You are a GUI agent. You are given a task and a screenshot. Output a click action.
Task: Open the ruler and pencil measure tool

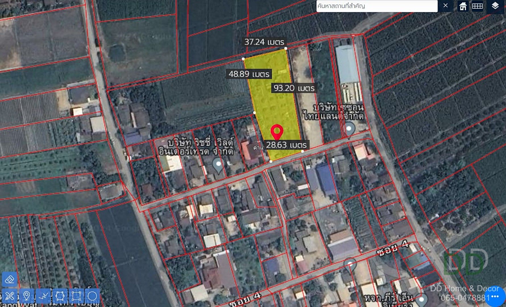[x=10, y=296]
